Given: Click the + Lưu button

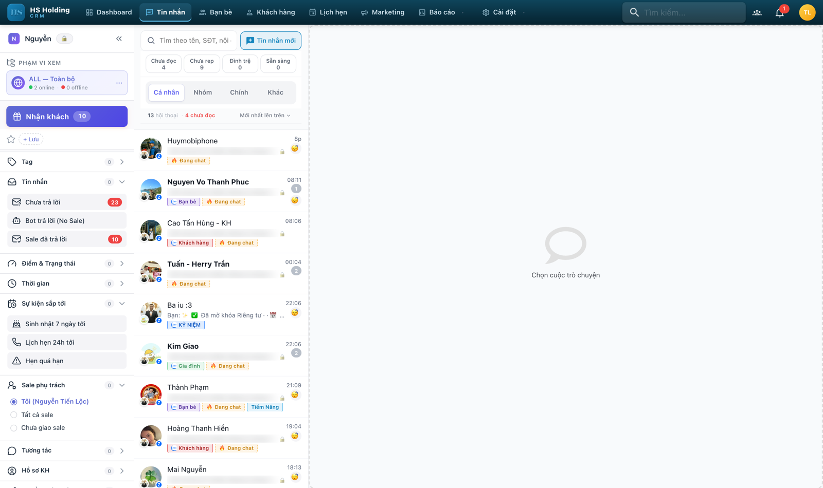Looking at the screenshot, I should click(x=31, y=139).
